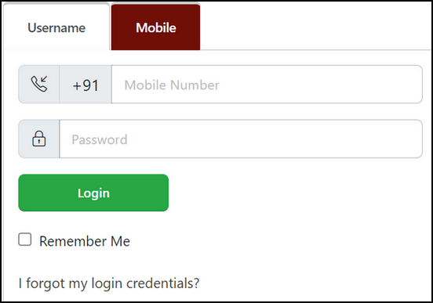This screenshot has width=433, height=303.
Task: Click "I forgot my login credentials?"
Action: (x=109, y=283)
